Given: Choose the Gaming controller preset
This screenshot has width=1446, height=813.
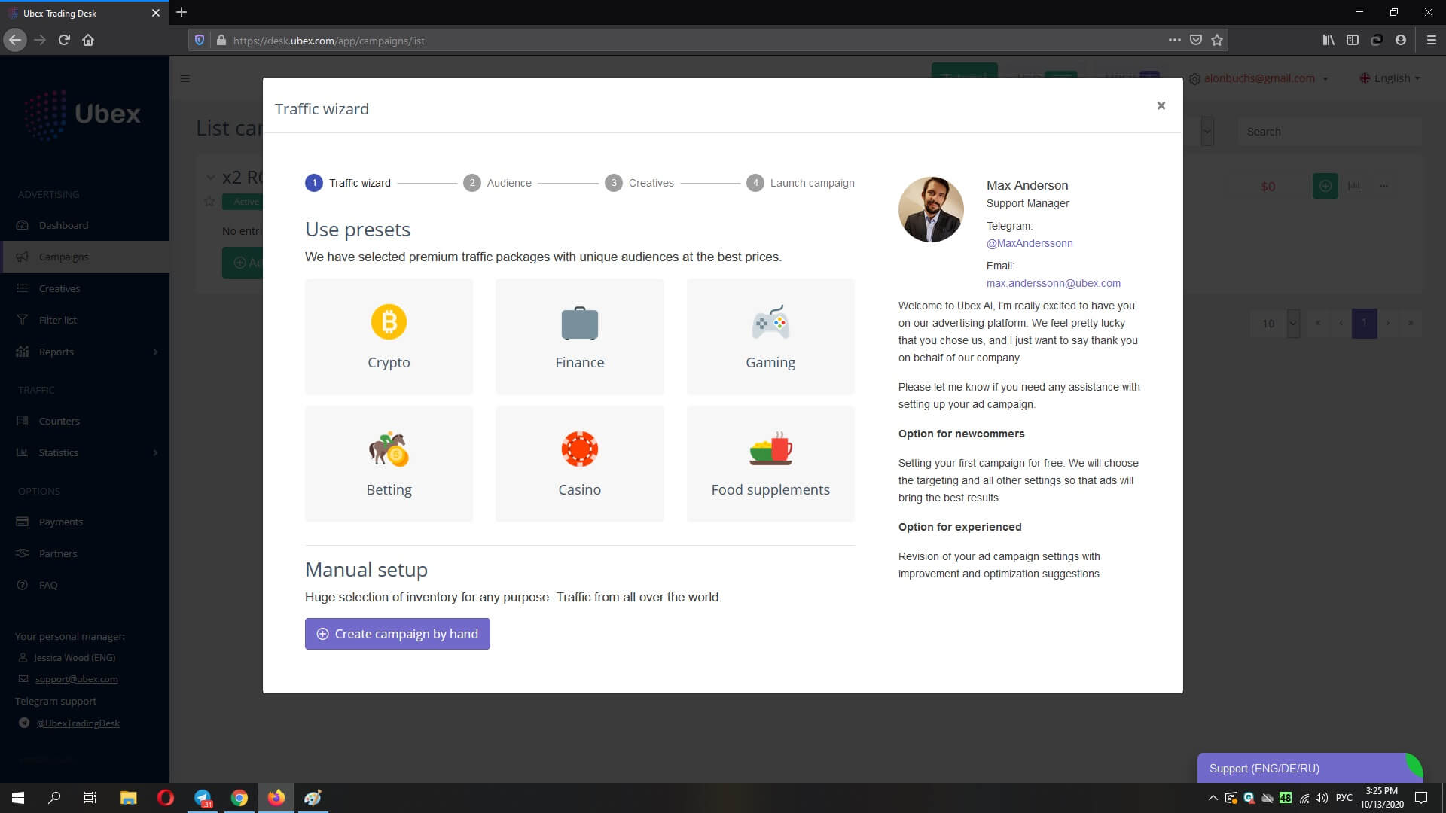Looking at the screenshot, I should coord(770,336).
